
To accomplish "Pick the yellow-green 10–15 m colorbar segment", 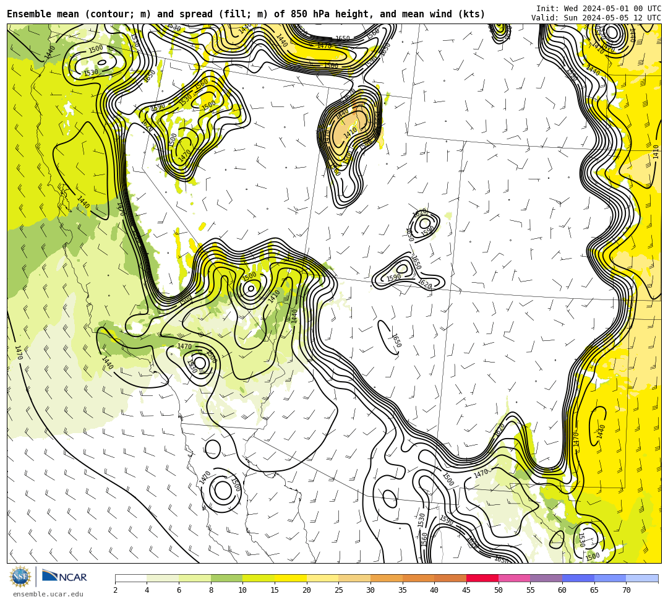I will point(259,578).
